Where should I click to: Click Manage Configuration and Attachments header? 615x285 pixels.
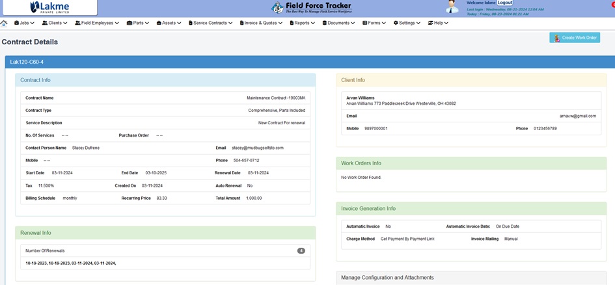(471, 278)
